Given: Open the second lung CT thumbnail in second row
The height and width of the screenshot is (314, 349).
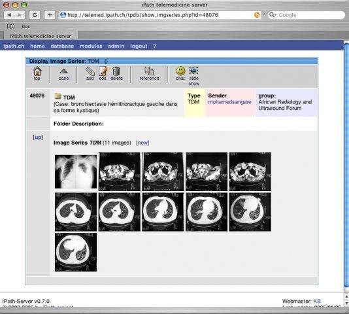Looking at the screenshot, I should 120,212.
